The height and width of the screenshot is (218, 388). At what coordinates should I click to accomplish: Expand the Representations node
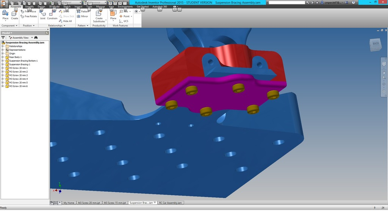pos(3,50)
